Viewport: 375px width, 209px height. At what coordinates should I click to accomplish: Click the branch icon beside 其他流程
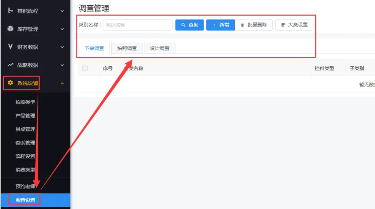[x=10, y=11]
